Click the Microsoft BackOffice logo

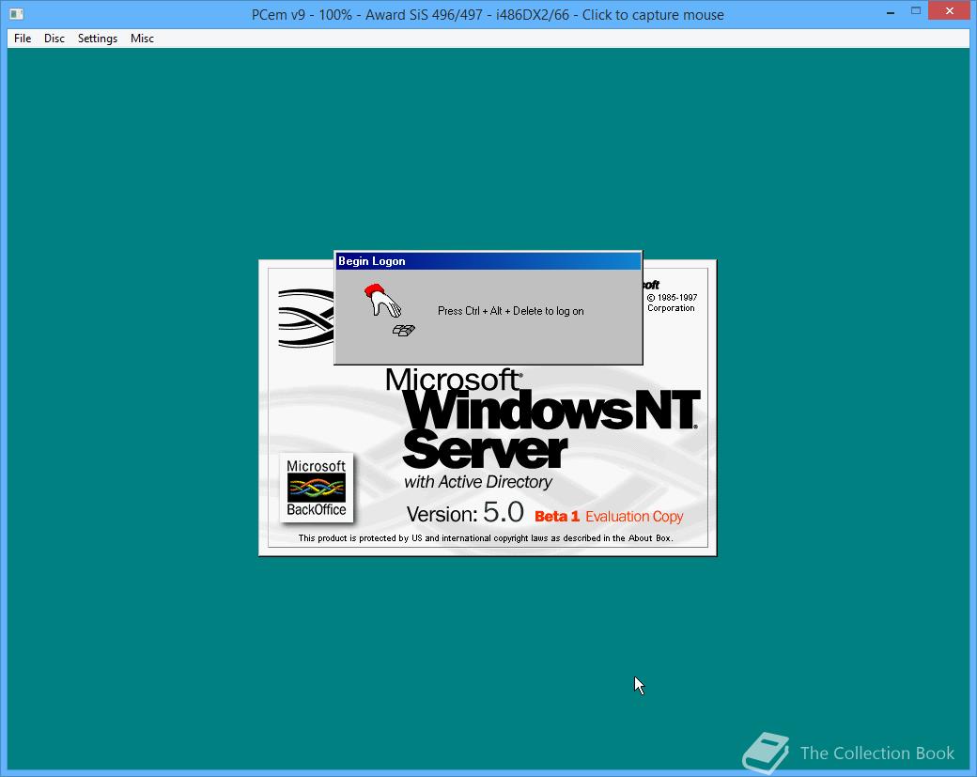tap(317, 488)
